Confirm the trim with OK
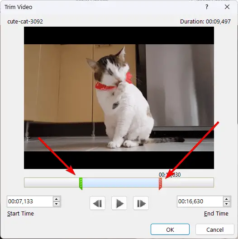 coord(170,230)
